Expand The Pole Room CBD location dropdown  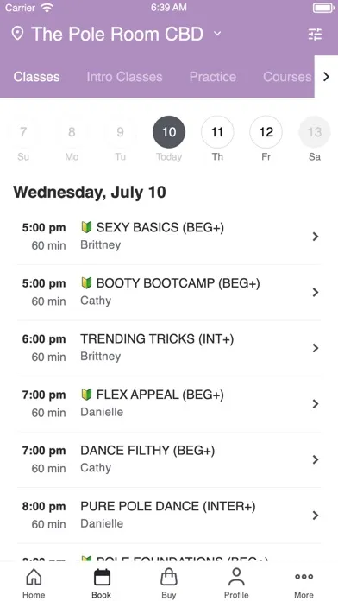(217, 34)
